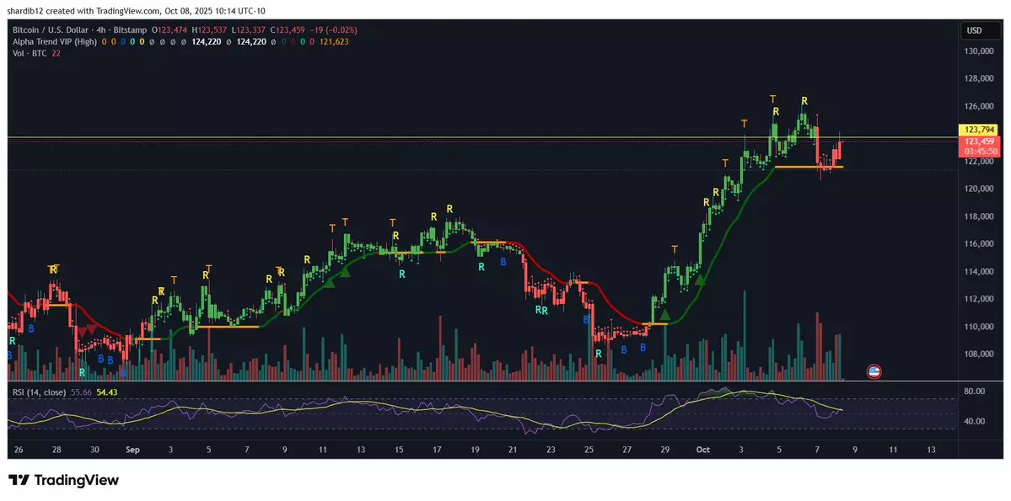Click the red 123,459 current price label

click(x=978, y=141)
